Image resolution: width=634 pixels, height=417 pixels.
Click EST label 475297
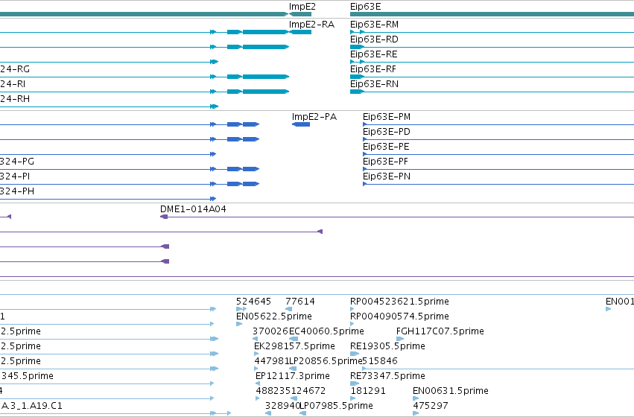430,406
